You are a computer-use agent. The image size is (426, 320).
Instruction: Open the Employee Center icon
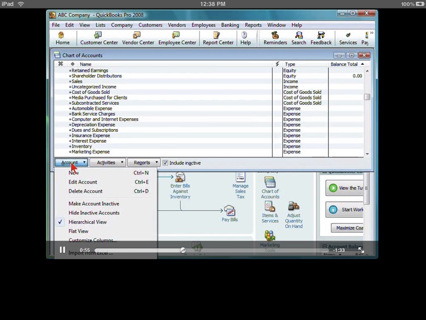(x=176, y=38)
